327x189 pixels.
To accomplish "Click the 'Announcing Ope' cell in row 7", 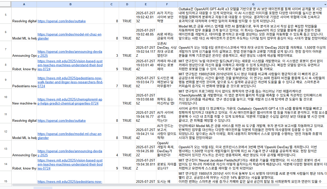I will 24,50.
